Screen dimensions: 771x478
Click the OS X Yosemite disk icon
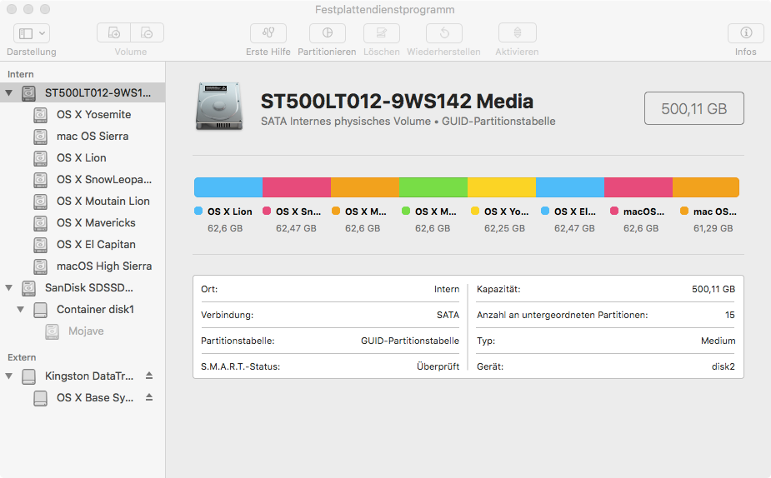(40, 115)
